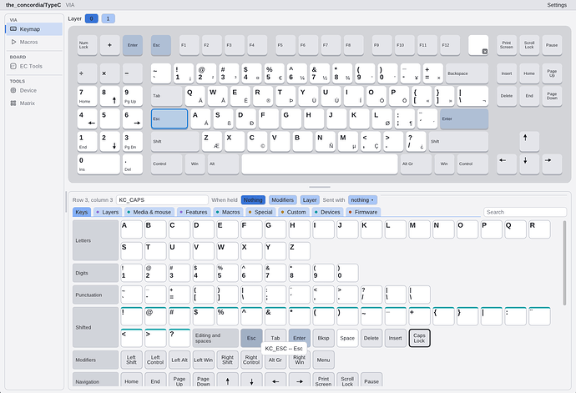The height and width of the screenshot is (393, 576).
Task: Switch to the Media & mouse tab
Action: click(x=149, y=212)
